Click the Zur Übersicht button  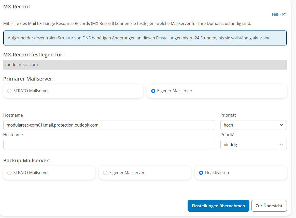pyautogui.click(x=269, y=206)
